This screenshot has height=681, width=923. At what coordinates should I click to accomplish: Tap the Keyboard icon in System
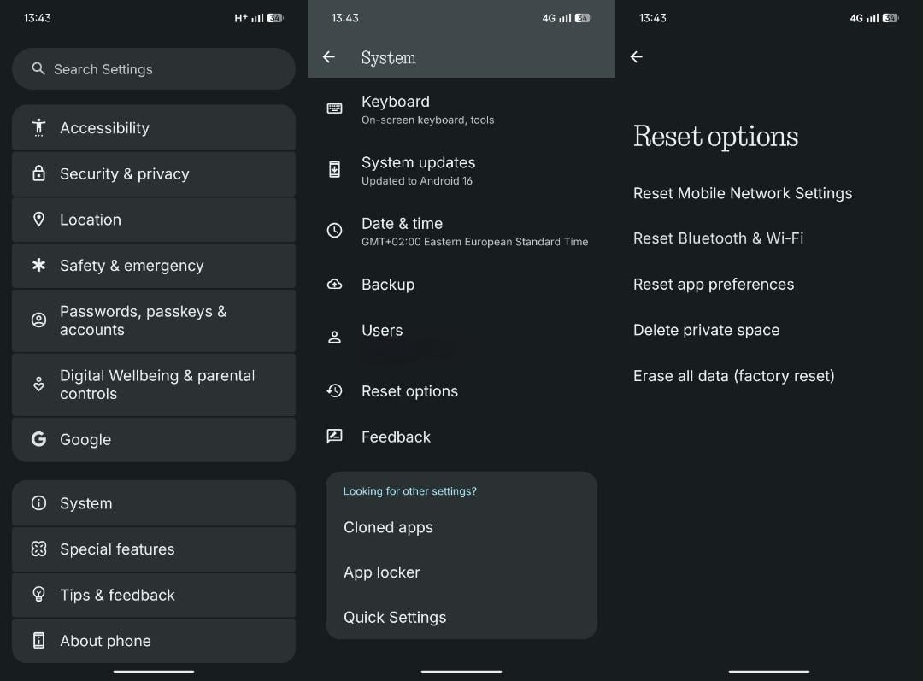(334, 109)
